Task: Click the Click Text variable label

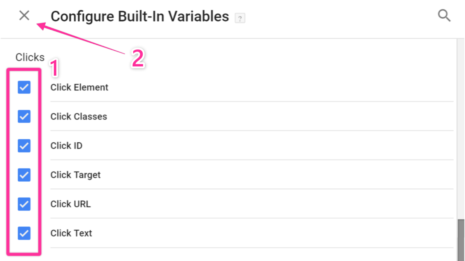Action: click(71, 233)
